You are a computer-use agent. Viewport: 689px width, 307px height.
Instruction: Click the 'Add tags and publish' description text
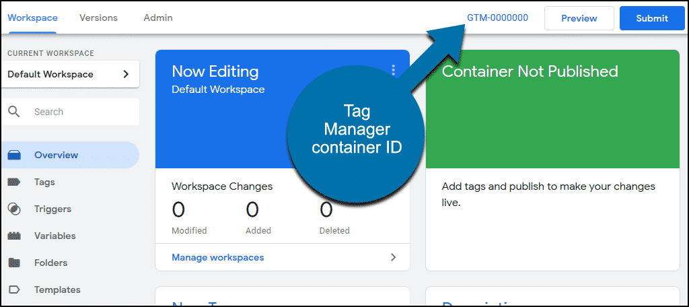click(548, 195)
